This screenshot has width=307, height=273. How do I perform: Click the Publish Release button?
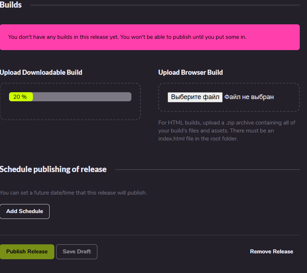click(27, 252)
